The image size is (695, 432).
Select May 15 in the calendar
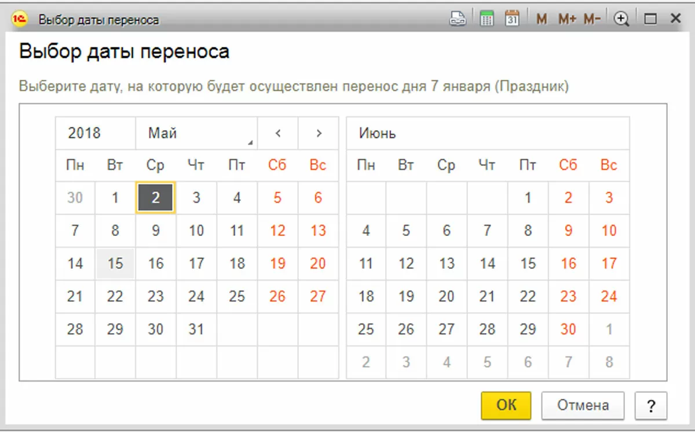[x=115, y=264]
